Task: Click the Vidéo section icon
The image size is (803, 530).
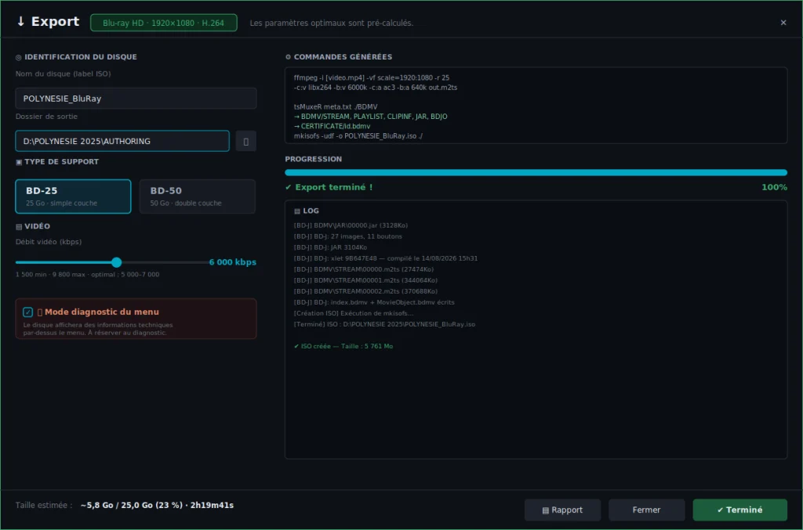Action: pos(19,226)
